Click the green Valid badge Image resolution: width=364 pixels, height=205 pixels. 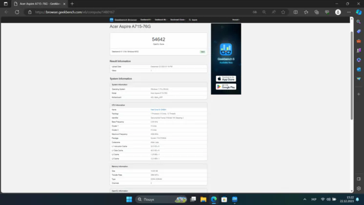(x=202, y=52)
